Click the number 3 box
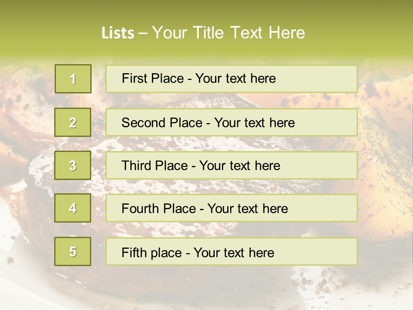 point(73,165)
